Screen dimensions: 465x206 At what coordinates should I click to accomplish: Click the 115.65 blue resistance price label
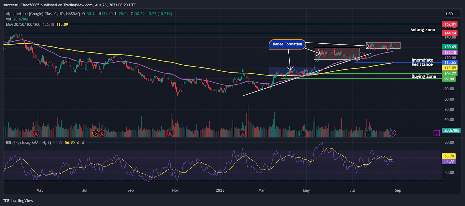tap(450, 62)
